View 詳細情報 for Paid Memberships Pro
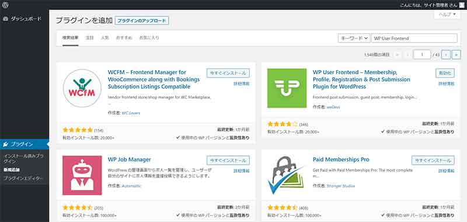 (x=447, y=171)
